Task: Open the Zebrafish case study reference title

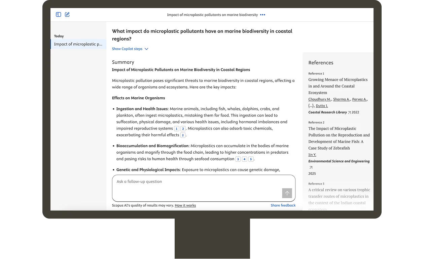Action: click(x=339, y=138)
